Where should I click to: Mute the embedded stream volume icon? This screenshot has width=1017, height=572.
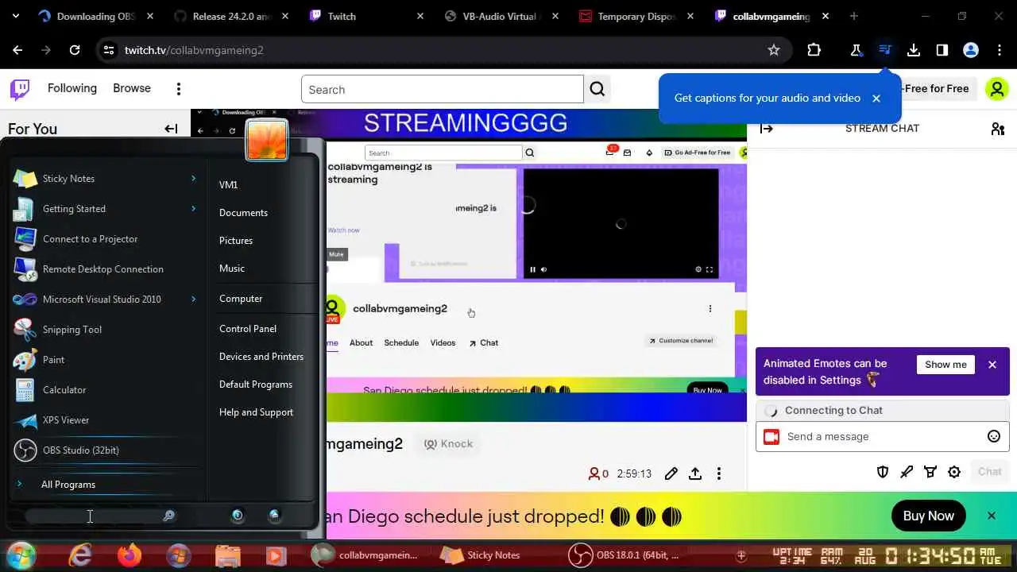click(x=543, y=269)
